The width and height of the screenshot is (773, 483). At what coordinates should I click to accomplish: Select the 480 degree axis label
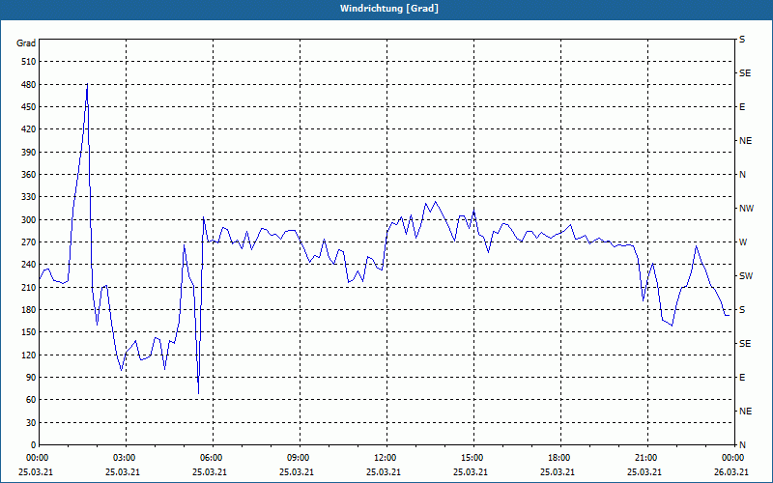click(x=29, y=85)
